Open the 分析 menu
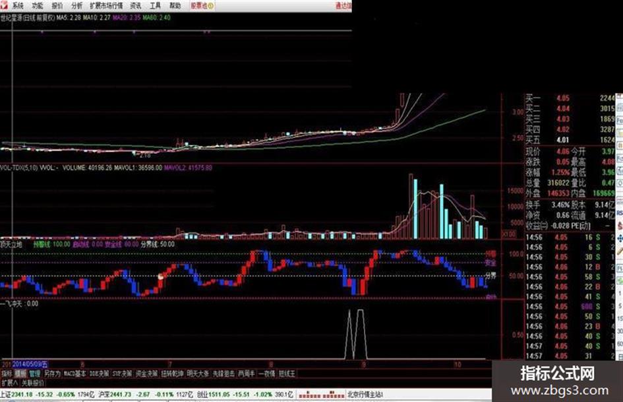The height and width of the screenshot is (402, 623). tap(76, 5)
